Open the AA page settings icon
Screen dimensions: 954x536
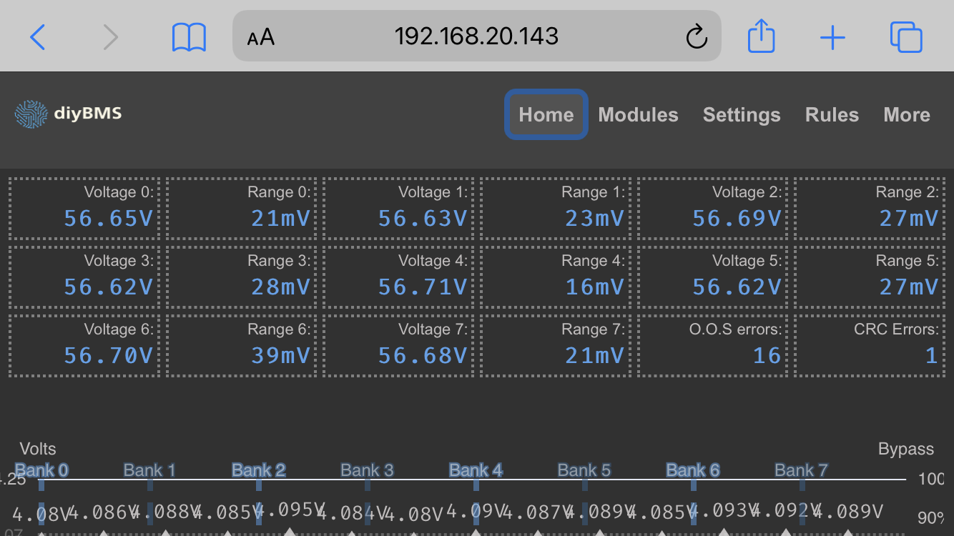(x=260, y=36)
